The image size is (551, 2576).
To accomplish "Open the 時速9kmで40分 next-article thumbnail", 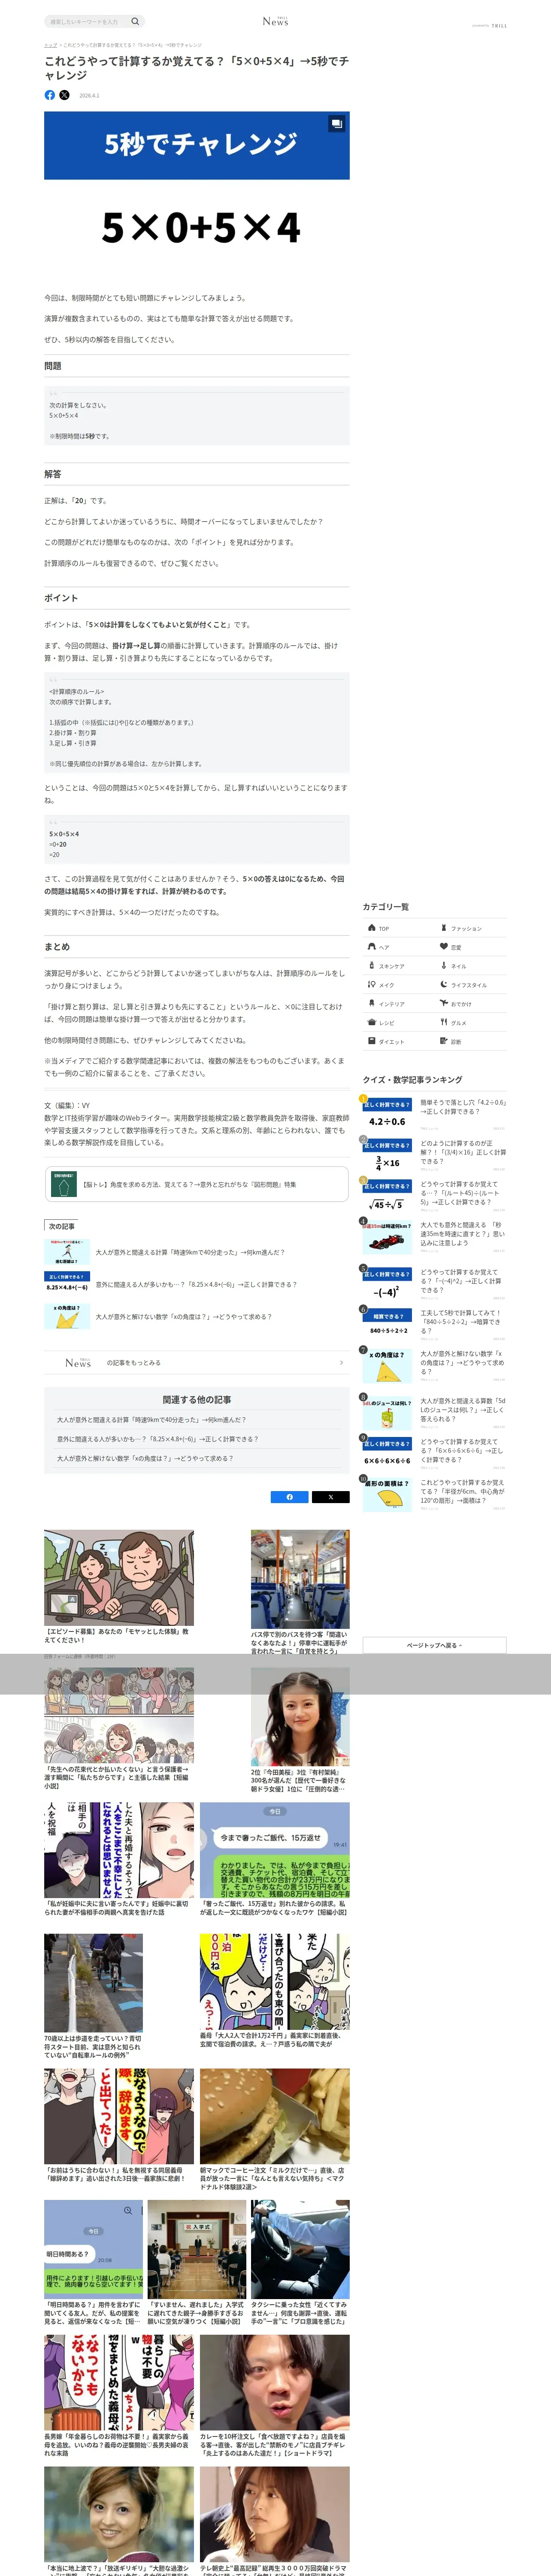I will point(67,1252).
